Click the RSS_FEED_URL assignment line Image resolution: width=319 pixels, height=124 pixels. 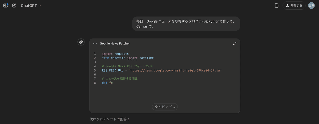162,71
